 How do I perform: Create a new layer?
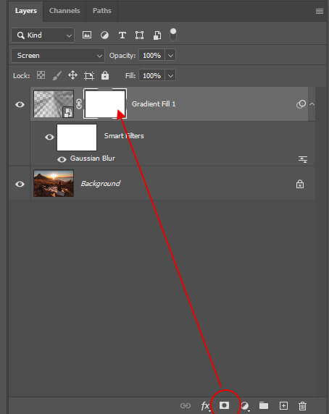click(x=283, y=405)
